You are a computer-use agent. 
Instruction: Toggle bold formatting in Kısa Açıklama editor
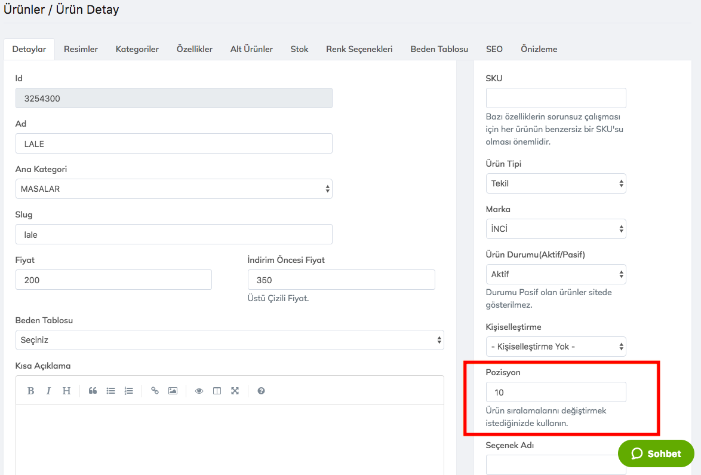click(31, 391)
